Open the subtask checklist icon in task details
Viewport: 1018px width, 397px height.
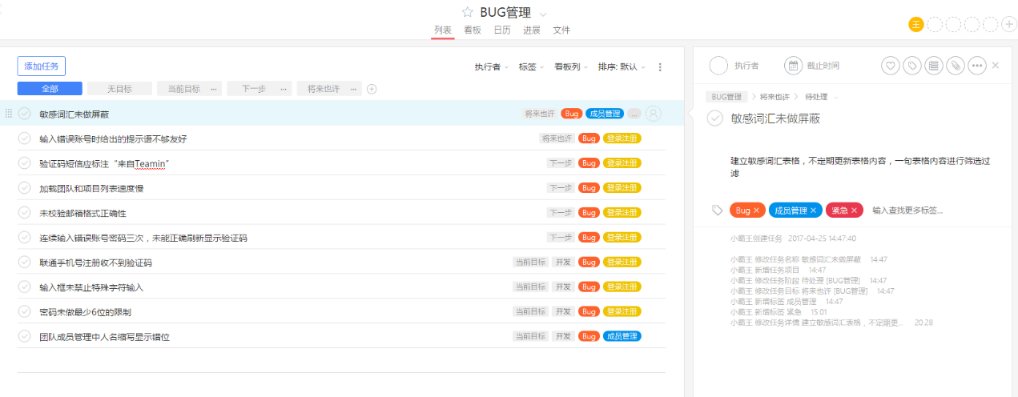[x=933, y=66]
